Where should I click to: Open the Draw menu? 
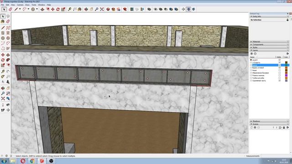(x=27, y=5)
